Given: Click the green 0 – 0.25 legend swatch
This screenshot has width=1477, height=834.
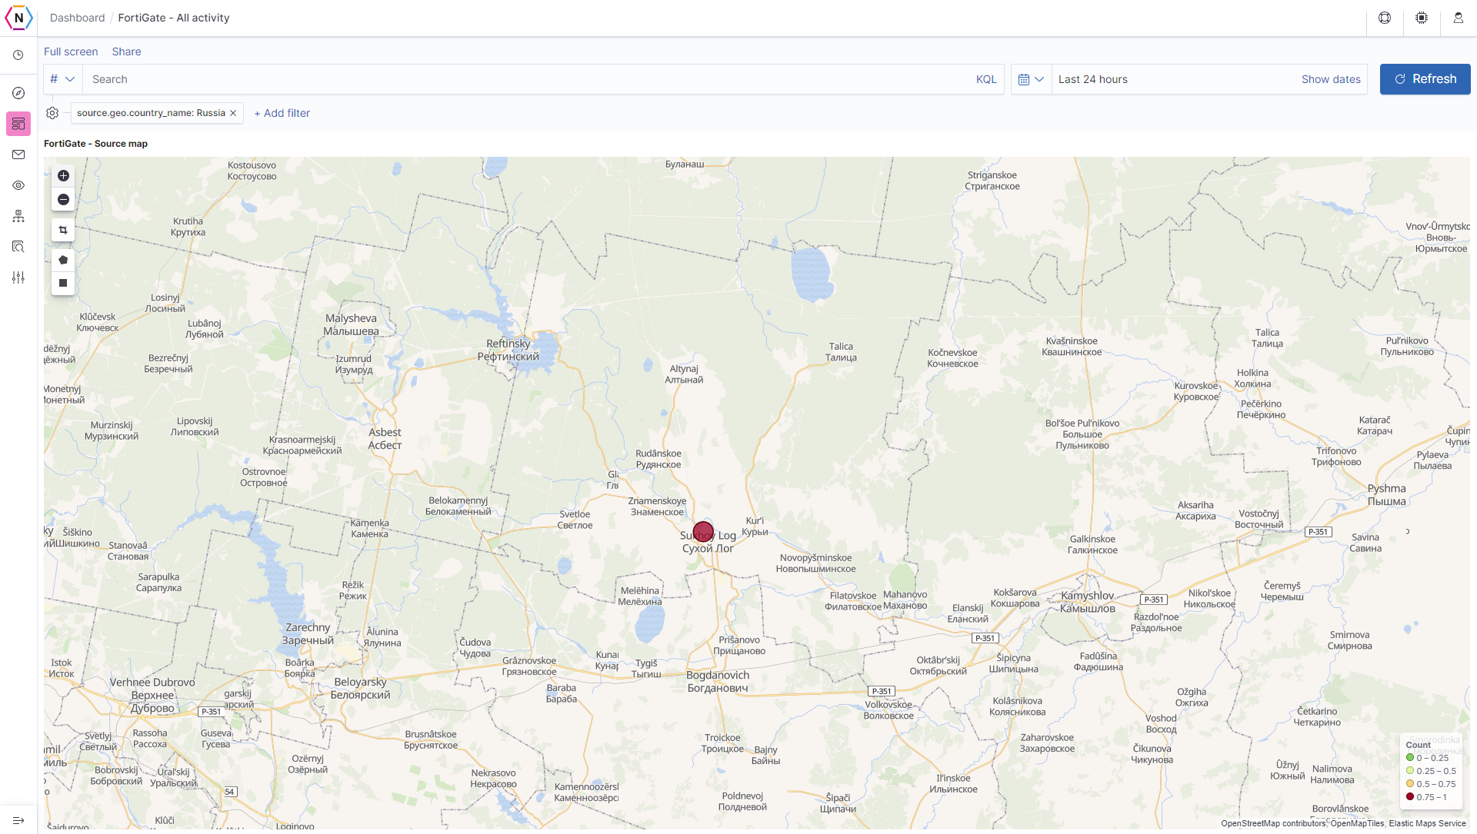Looking at the screenshot, I should click(x=1409, y=758).
